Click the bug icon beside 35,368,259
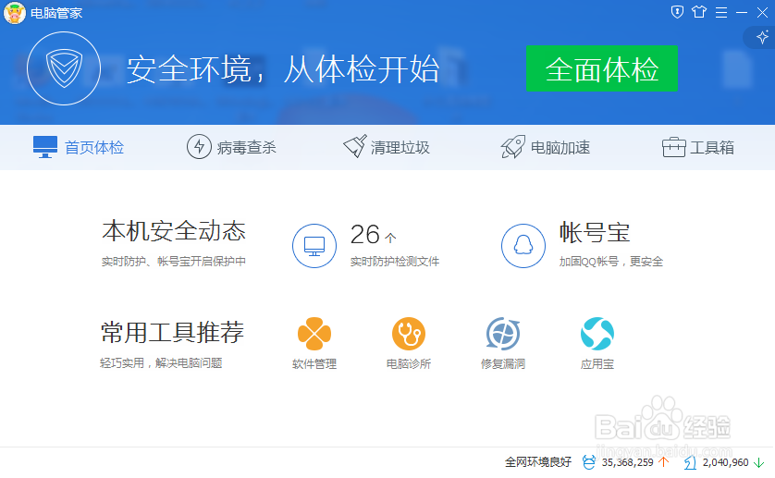 coord(589,462)
